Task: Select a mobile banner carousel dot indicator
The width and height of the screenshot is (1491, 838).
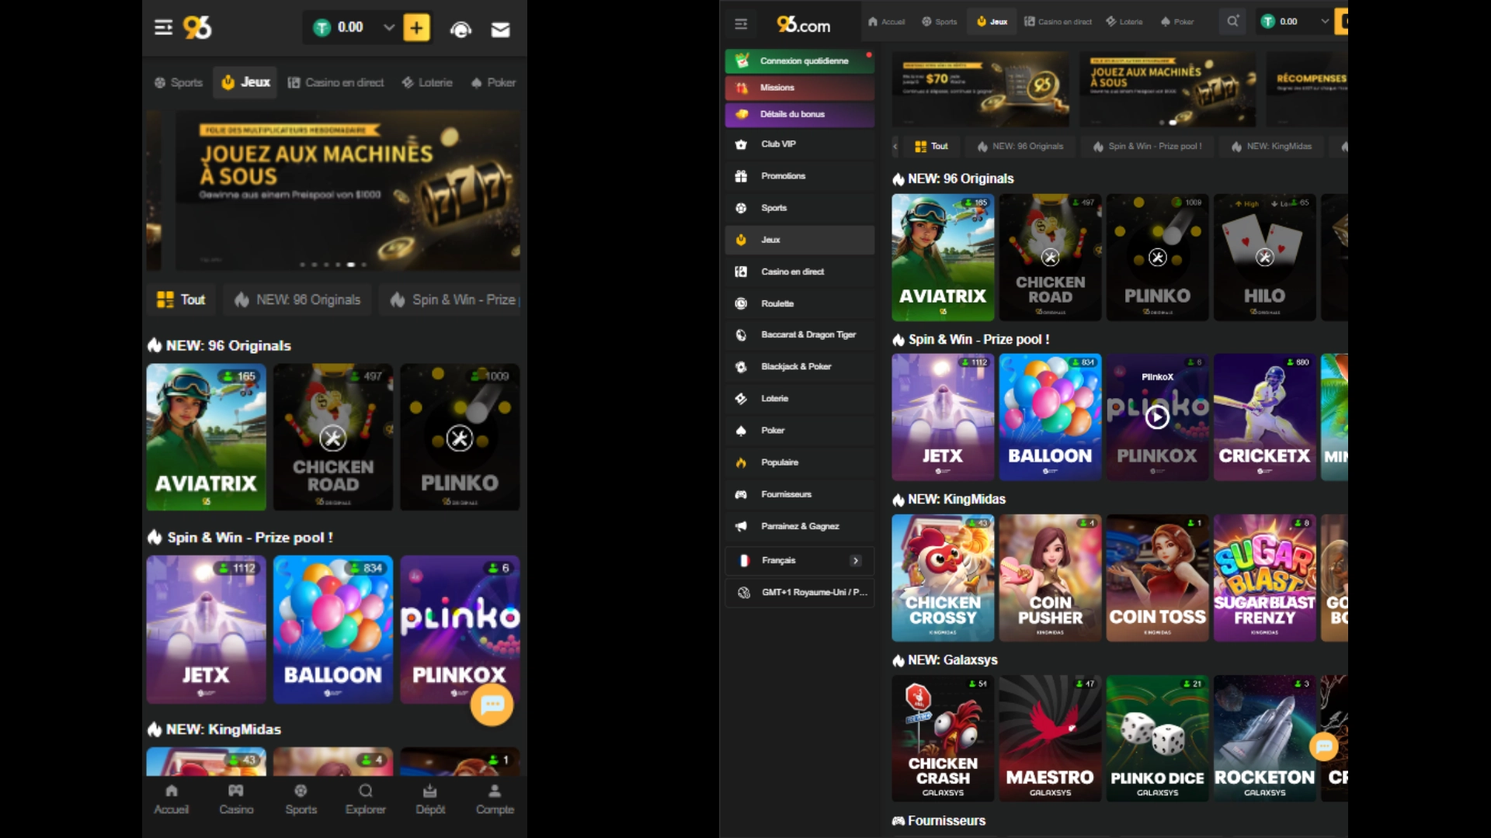Action: point(351,265)
